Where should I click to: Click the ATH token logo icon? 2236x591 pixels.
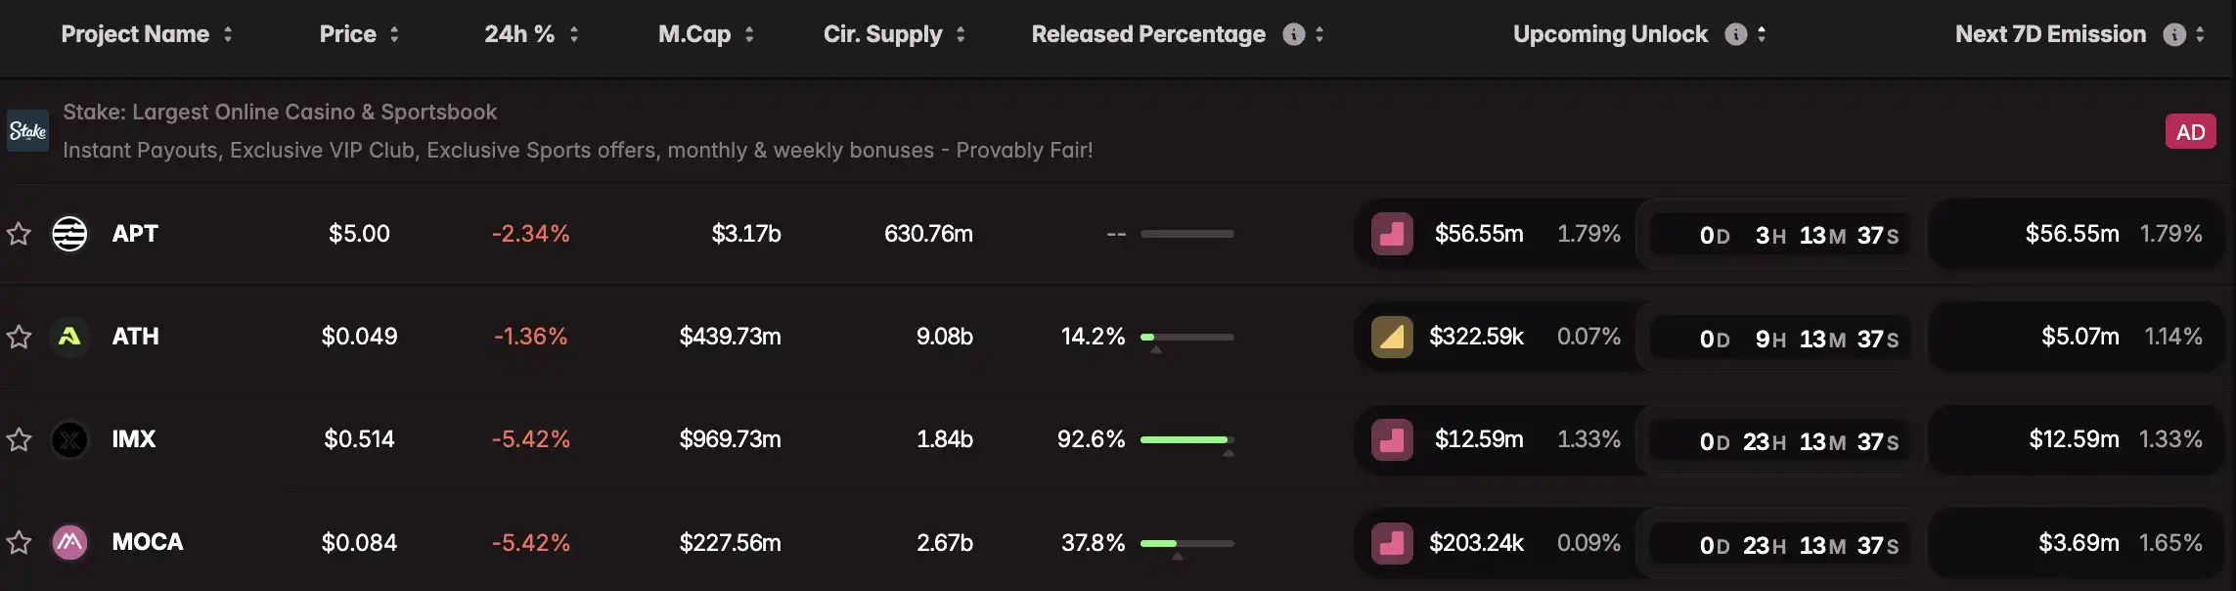[x=69, y=337]
